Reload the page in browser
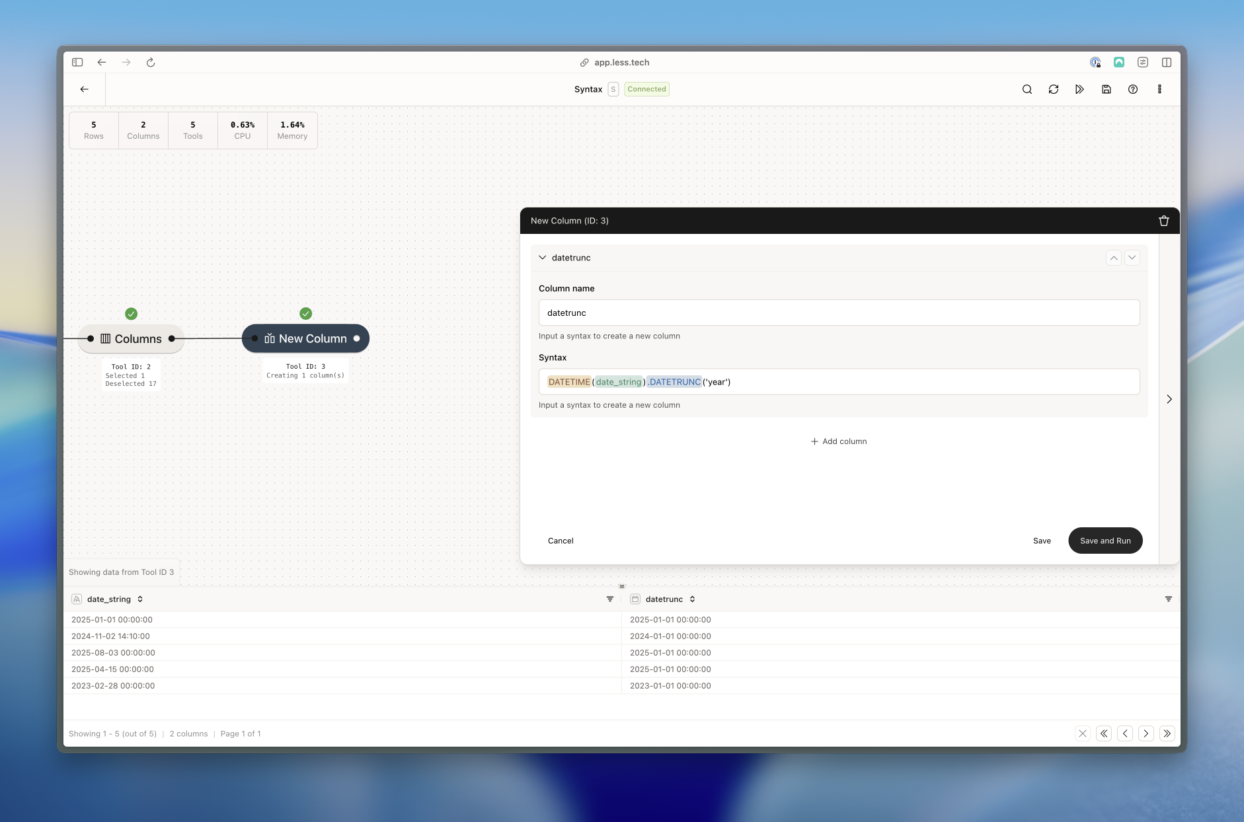This screenshot has width=1244, height=822. pyautogui.click(x=151, y=62)
